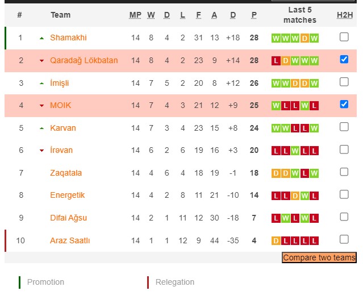Click Araz Saatlı's orange D draw badge

click(276, 240)
